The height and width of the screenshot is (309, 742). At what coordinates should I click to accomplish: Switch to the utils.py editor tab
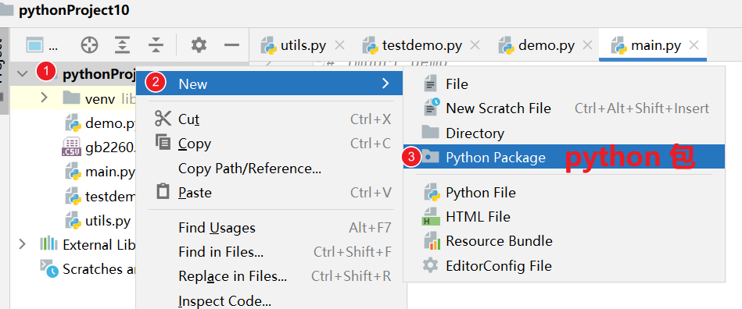click(303, 46)
